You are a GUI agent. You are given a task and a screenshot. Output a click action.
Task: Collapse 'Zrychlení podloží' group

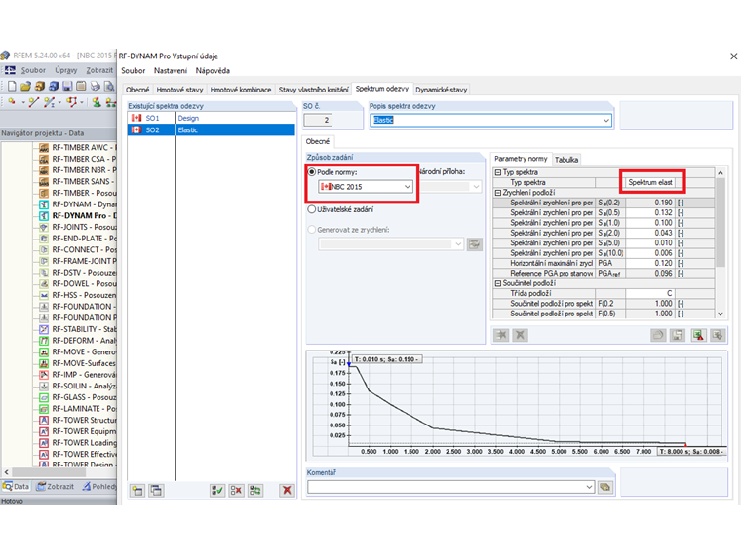(497, 193)
